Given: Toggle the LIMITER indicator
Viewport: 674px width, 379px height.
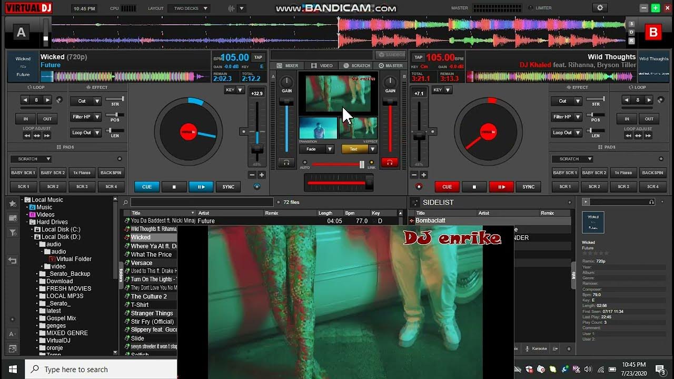Looking at the screenshot, I should click(531, 8).
